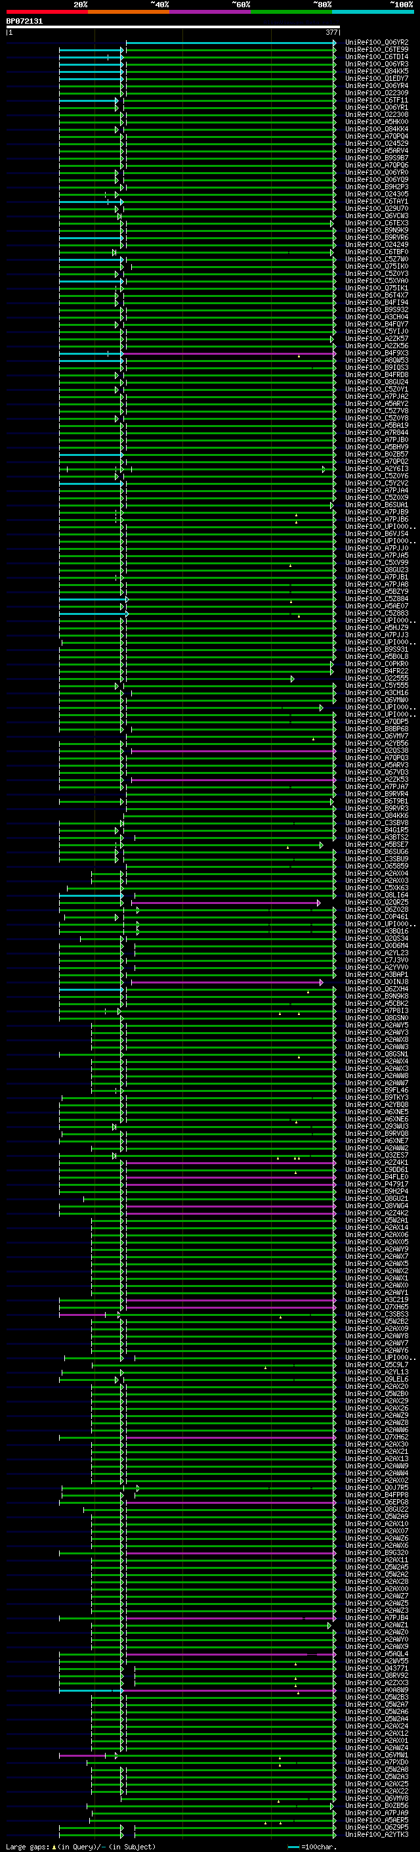
Task: Select the label UniRef100_A2Y6I3
Action: point(376,470)
